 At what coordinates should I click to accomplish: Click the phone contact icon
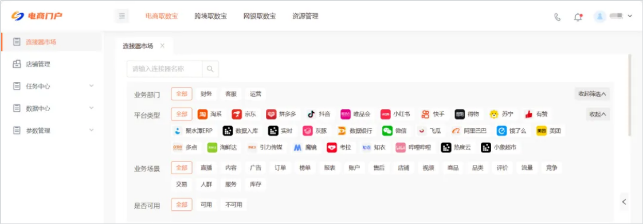pyautogui.click(x=557, y=17)
